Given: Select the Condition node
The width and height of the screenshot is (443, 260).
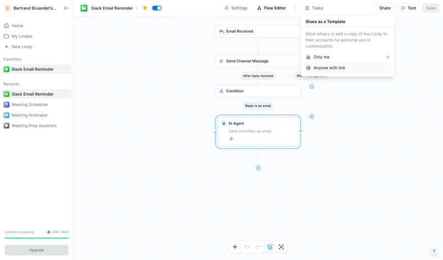Looking at the screenshot, I should point(258,91).
